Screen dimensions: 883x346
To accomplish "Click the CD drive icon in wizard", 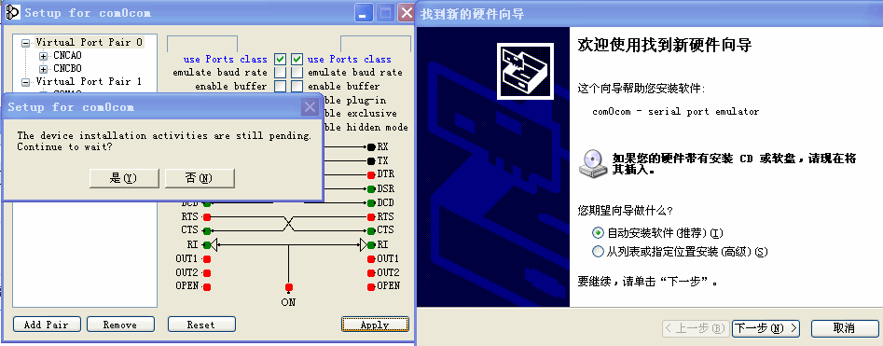I will pos(592,163).
